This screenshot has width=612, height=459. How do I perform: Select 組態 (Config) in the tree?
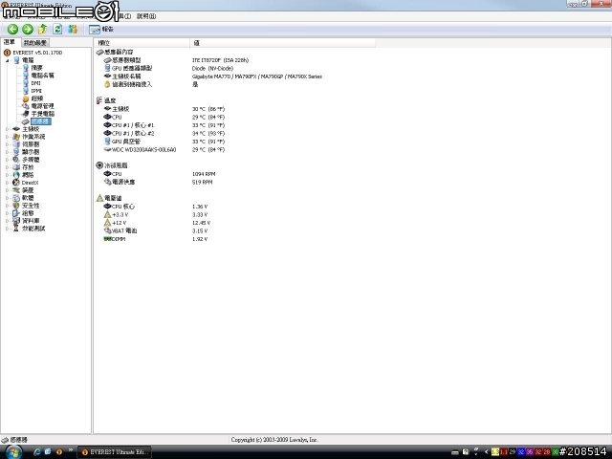[x=28, y=213]
